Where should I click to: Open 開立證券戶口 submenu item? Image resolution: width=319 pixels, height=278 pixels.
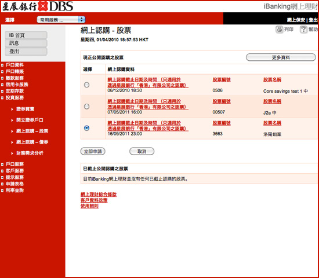click(30, 120)
